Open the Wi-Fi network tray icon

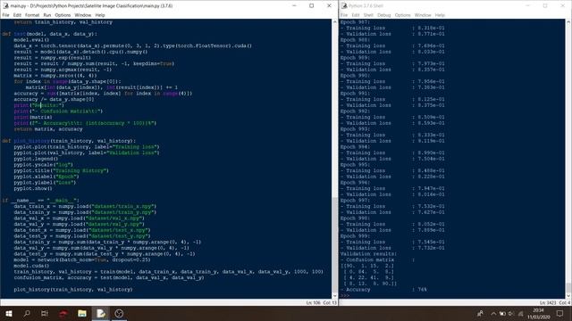click(520, 314)
